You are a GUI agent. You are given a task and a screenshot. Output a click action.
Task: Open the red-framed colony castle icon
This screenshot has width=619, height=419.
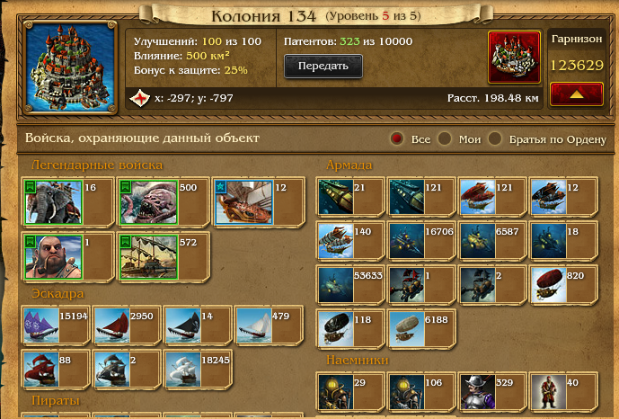514,58
